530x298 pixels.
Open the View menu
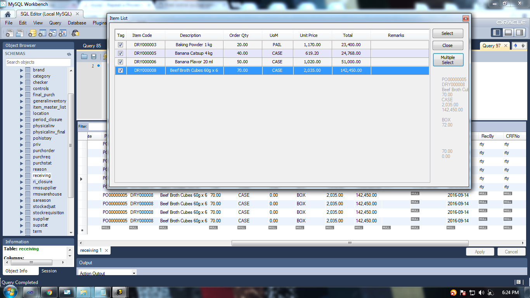click(x=38, y=23)
